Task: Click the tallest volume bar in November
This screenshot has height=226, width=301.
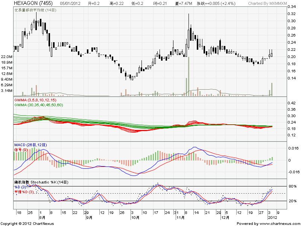Action: click(188, 76)
